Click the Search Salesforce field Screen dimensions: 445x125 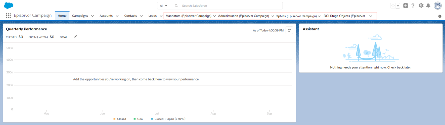[226, 5]
